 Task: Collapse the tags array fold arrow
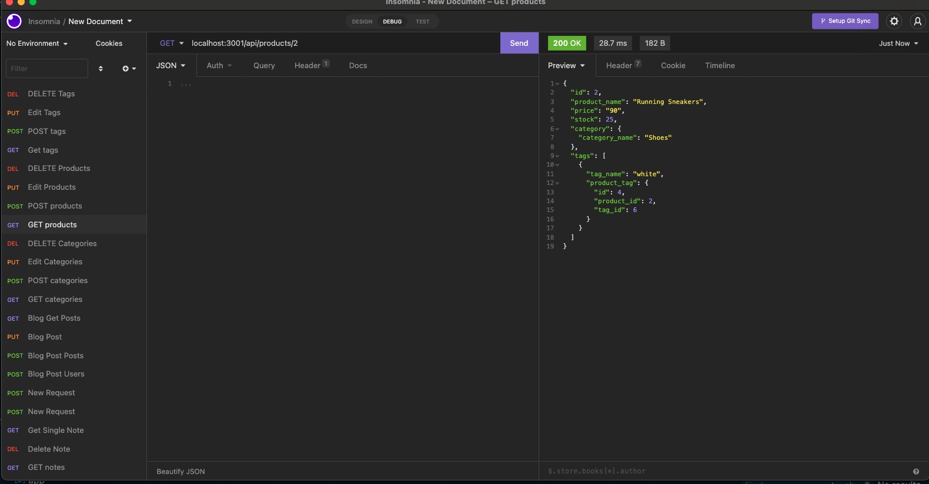(x=557, y=156)
